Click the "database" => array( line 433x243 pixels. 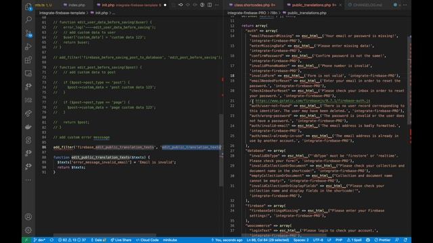pos(266,151)
